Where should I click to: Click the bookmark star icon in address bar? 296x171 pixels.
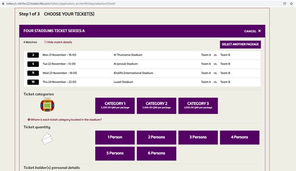291,4
